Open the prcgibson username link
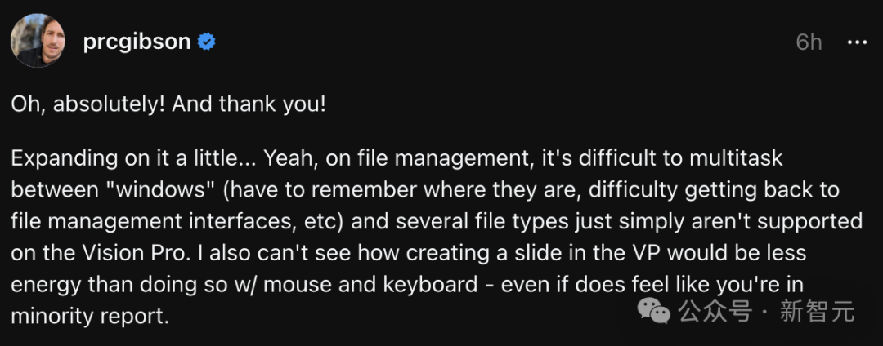Viewport: 883px width, 346px height. point(137,42)
